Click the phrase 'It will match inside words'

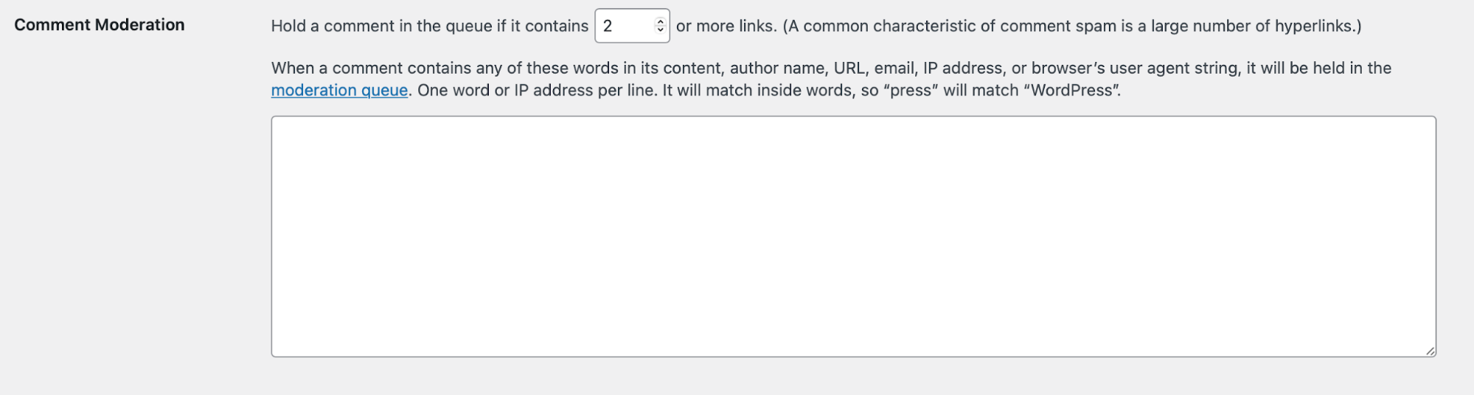coord(757,91)
